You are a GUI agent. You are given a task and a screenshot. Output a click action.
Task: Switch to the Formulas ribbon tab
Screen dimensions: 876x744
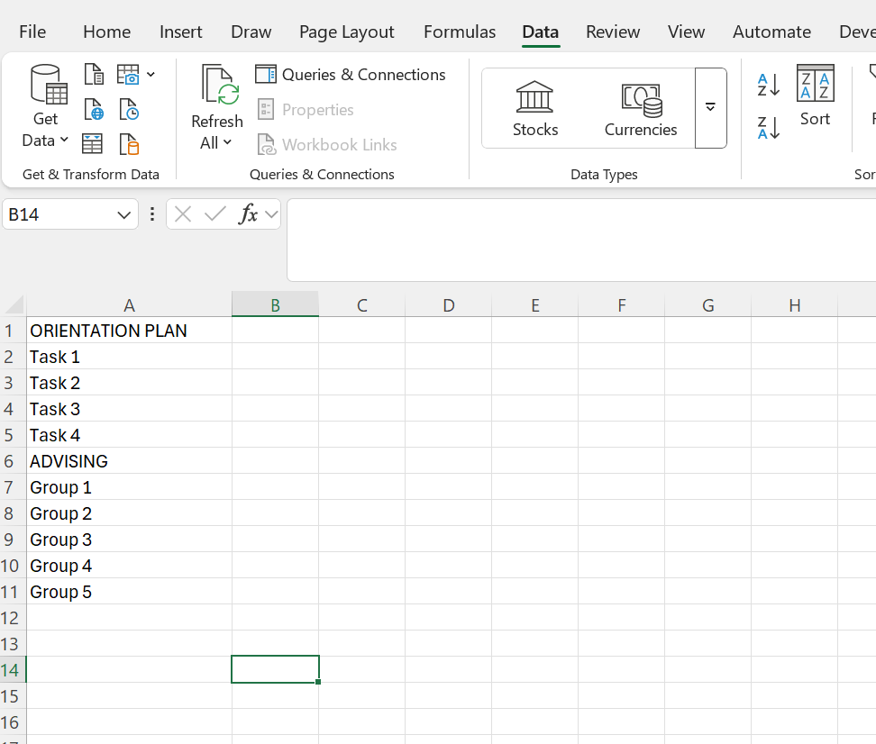pyautogui.click(x=460, y=31)
